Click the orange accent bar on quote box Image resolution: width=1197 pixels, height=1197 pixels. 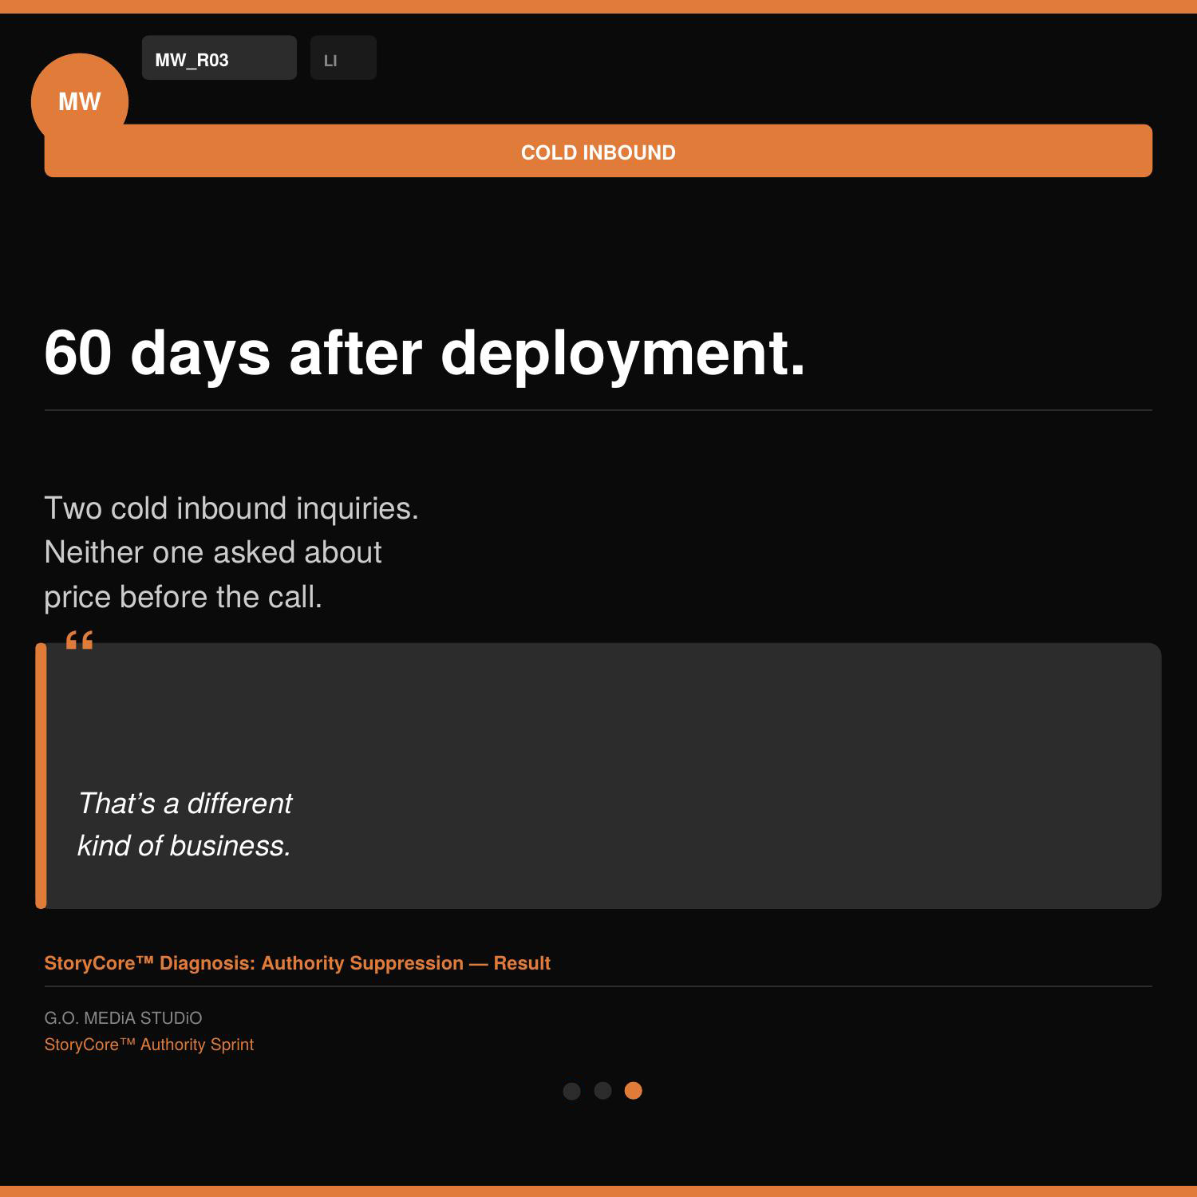pos(41,776)
